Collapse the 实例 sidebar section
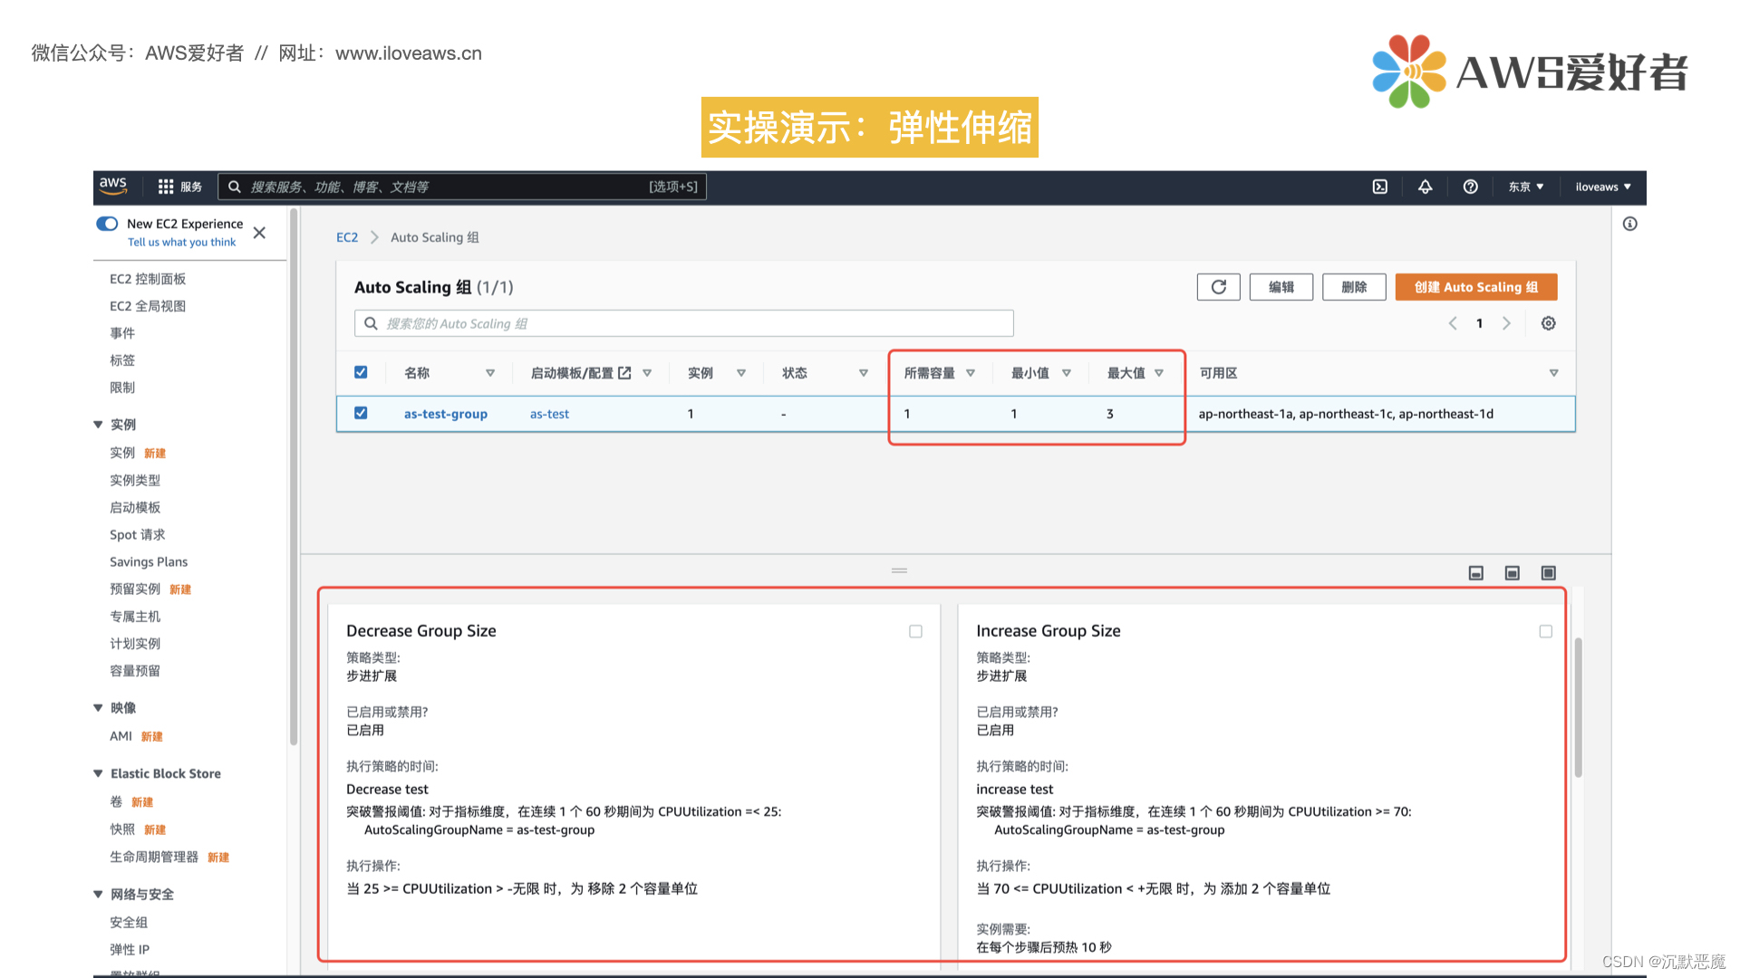Image resolution: width=1740 pixels, height=978 pixels. pyautogui.click(x=98, y=425)
